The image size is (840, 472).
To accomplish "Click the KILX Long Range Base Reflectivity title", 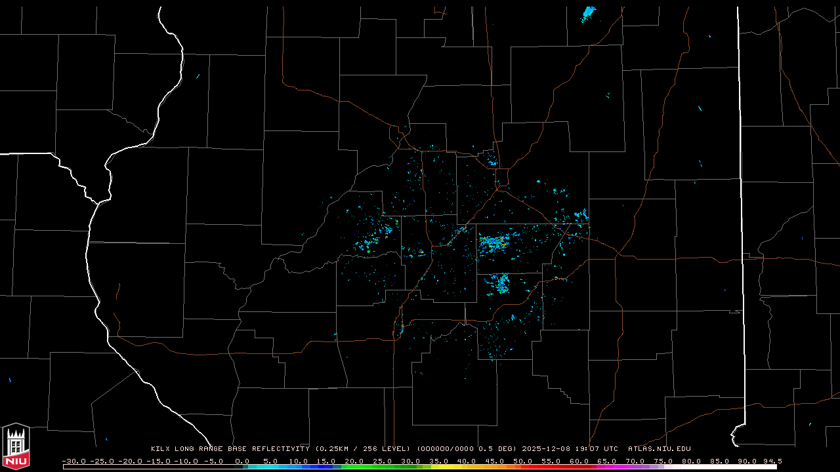I will pos(231,449).
